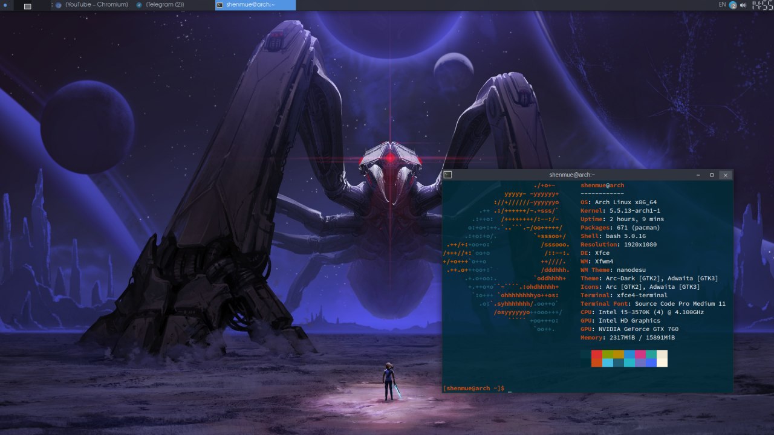The height and width of the screenshot is (435, 774).
Task: Click the 'Terminal: xfce4-terminal' line
Action: pos(624,295)
